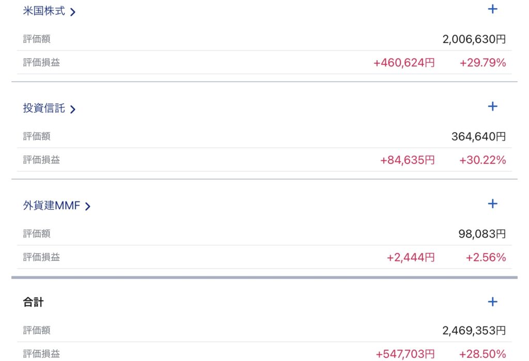Click the +30.22% gain percentage
Viewport: 529px width, 361px height.
click(x=482, y=161)
